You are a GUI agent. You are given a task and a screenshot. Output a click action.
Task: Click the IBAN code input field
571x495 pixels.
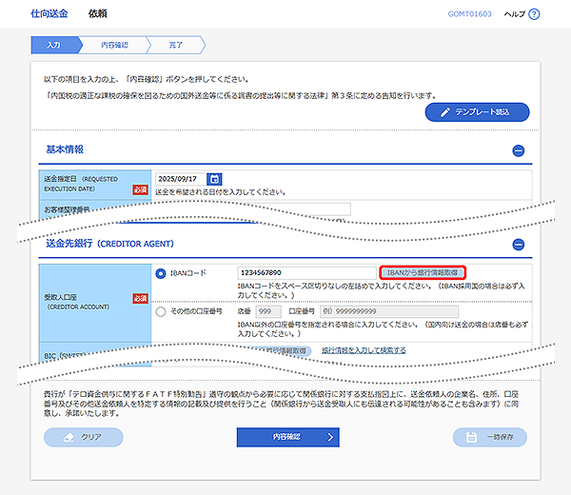coord(306,273)
